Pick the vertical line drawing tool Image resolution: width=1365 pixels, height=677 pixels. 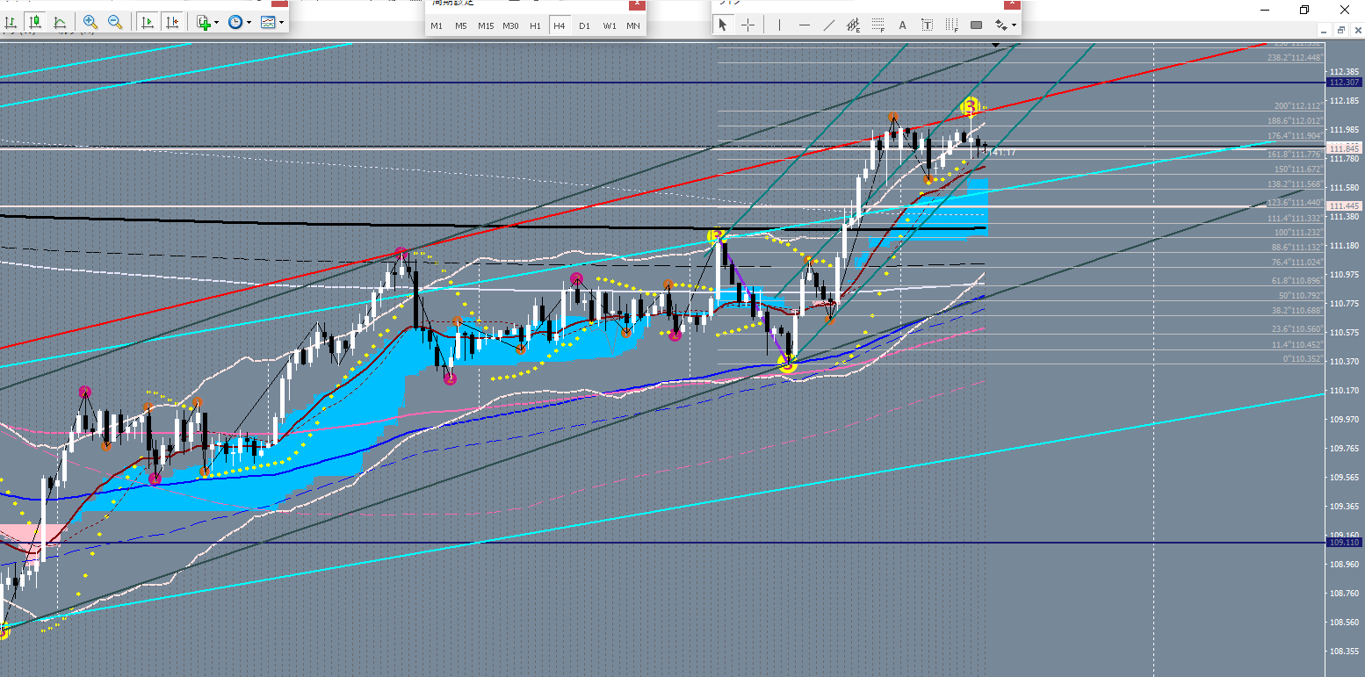click(x=779, y=25)
